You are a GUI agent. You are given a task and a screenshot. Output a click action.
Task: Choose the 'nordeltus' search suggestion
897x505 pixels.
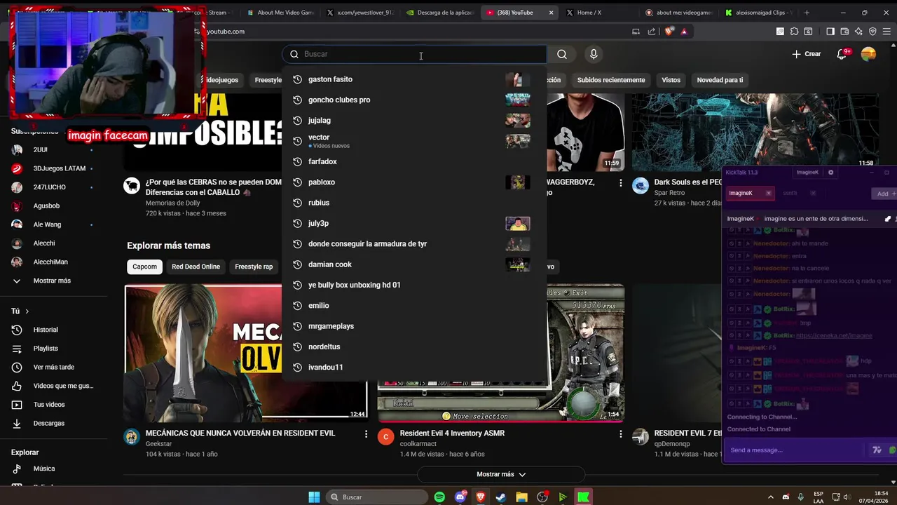tap(414, 346)
